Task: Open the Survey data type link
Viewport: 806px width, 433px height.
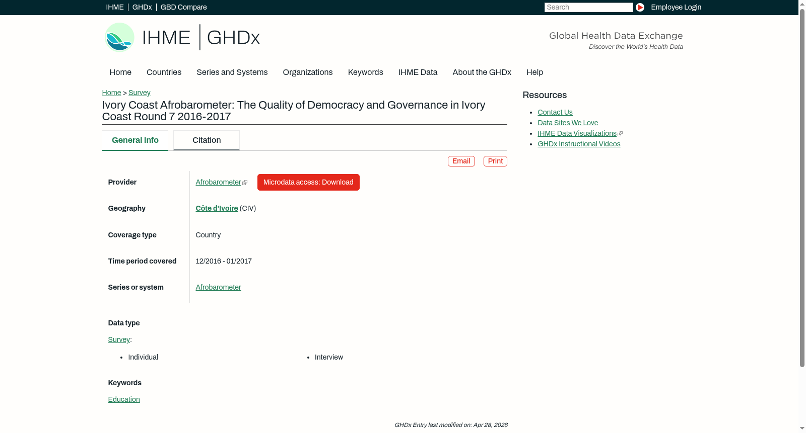Action: (x=119, y=339)
